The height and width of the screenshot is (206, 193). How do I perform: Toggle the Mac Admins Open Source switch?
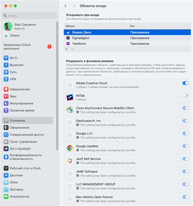[185, 197]
